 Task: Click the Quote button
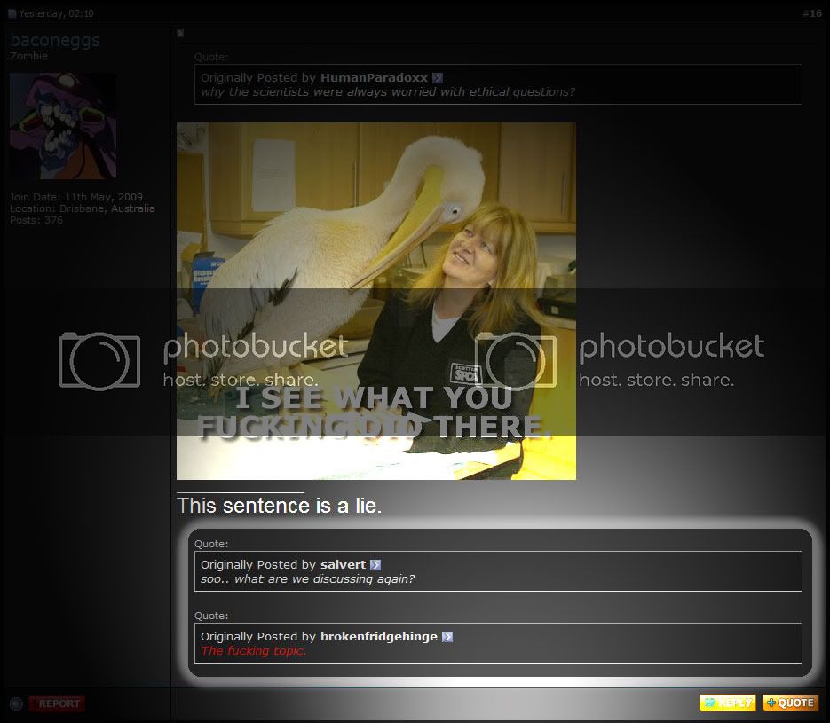(791, 703)
